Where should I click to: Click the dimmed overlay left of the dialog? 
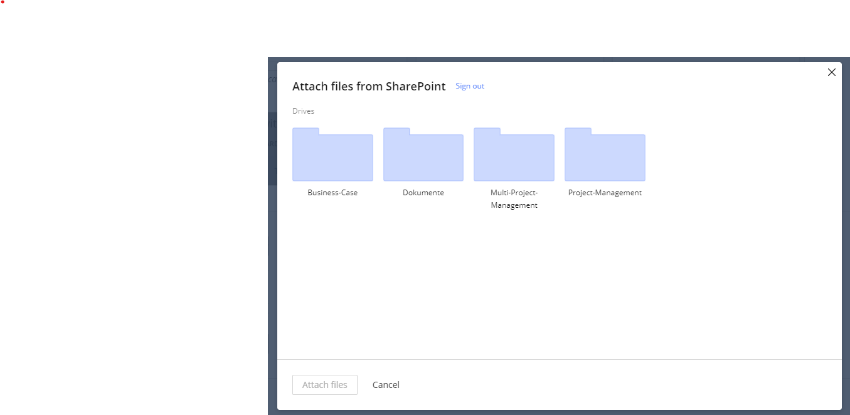[272, 251]
